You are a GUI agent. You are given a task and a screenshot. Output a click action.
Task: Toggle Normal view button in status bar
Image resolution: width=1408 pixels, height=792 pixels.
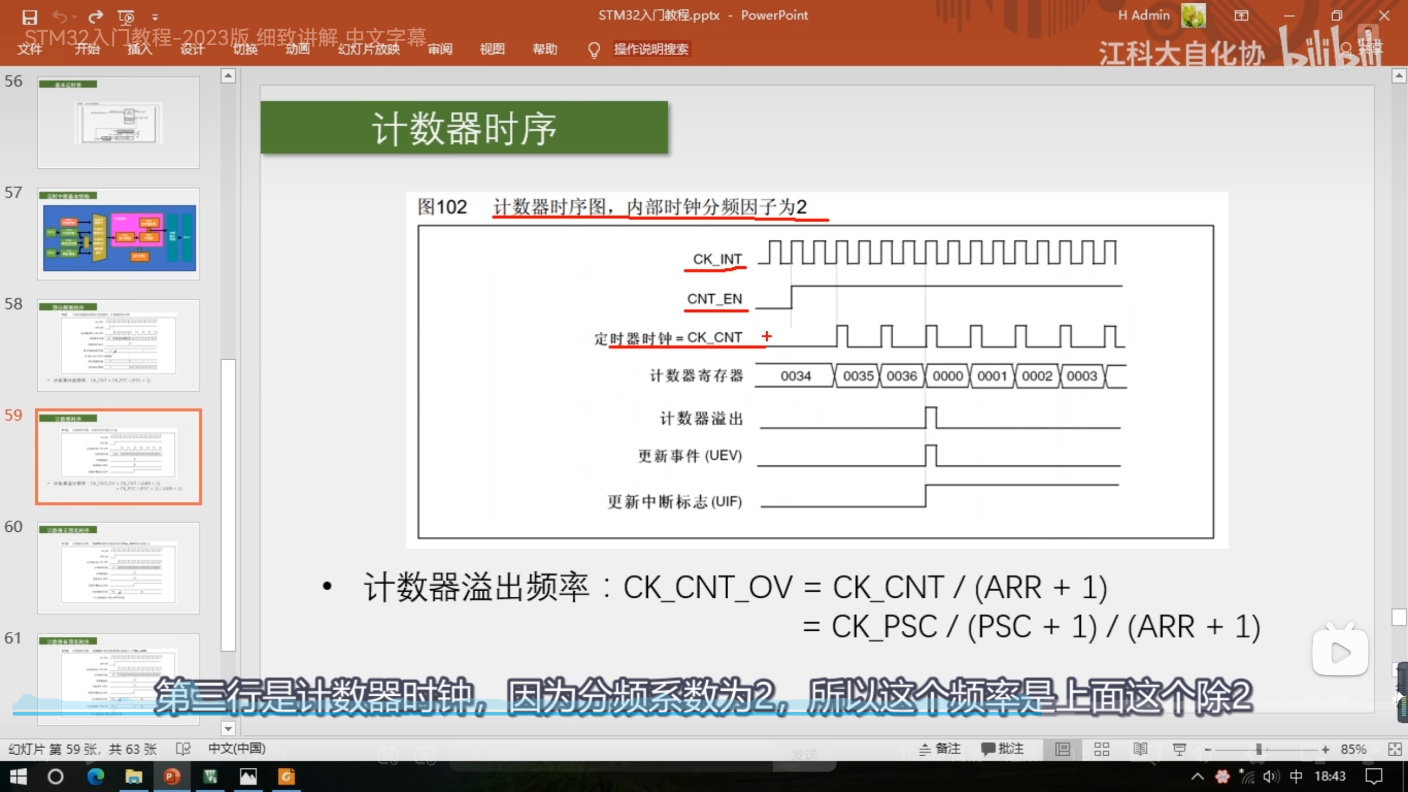1063,749
